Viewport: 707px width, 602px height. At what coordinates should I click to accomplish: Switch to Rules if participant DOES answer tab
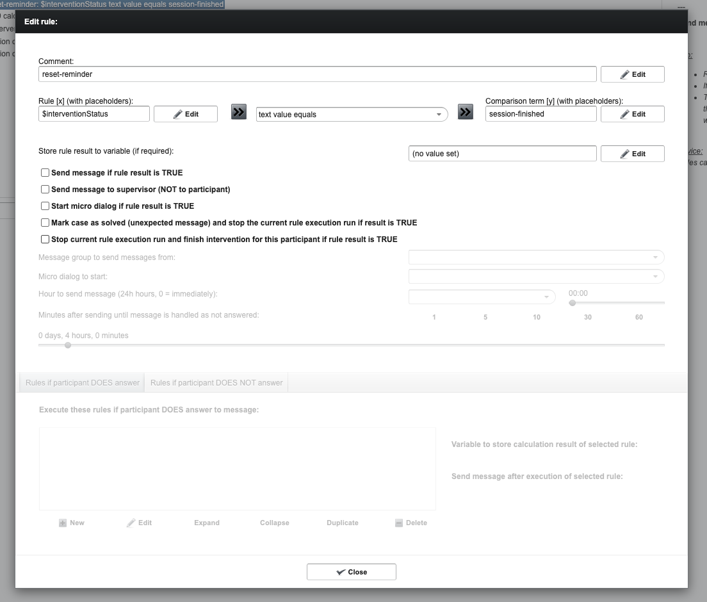pos(83,383)
